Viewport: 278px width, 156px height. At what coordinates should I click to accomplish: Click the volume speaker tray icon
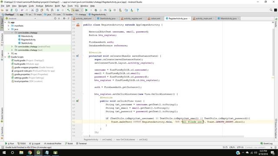[x=255, y=153]
